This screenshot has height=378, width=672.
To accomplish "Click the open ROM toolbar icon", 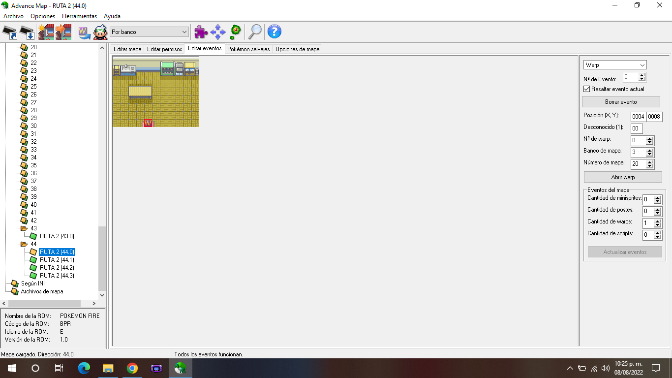I will coord(10,32).
